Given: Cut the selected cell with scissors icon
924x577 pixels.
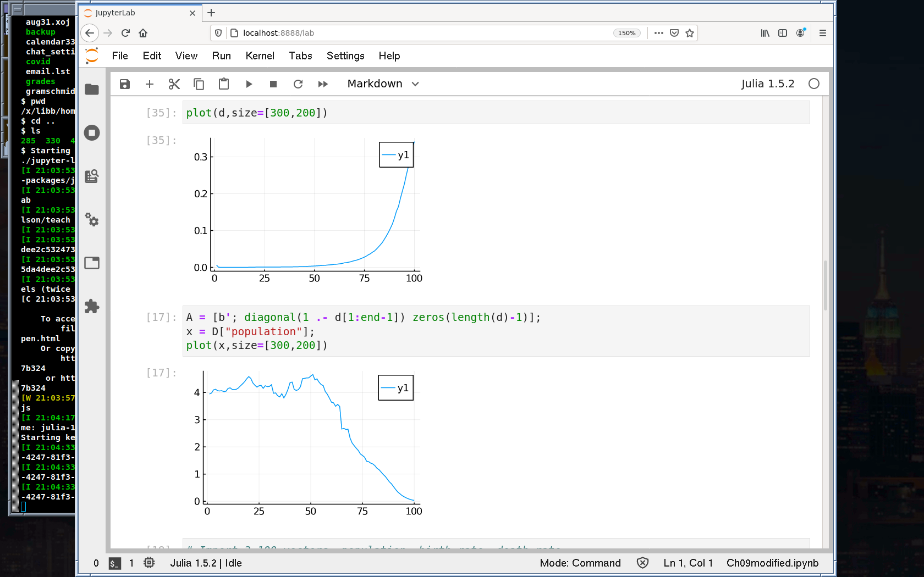Looking at the screenshot, I should (174, 84).
